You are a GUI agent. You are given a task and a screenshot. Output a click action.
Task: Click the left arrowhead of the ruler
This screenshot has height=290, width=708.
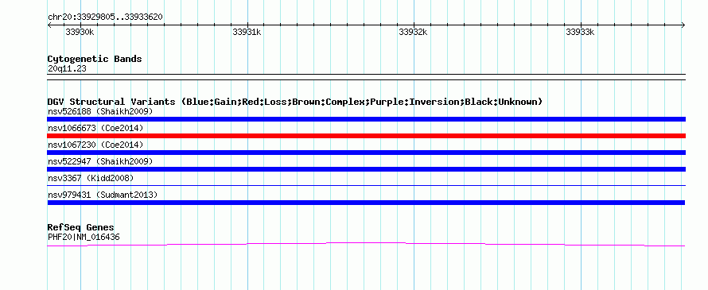49,25
